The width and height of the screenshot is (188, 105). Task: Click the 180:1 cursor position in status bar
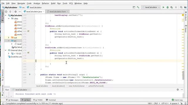(150, 103)
